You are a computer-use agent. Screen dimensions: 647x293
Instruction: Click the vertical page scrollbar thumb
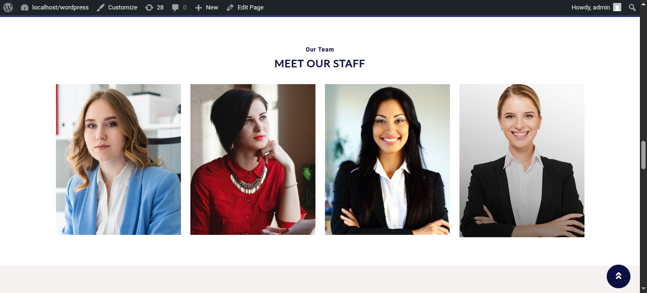pos(643,155)
